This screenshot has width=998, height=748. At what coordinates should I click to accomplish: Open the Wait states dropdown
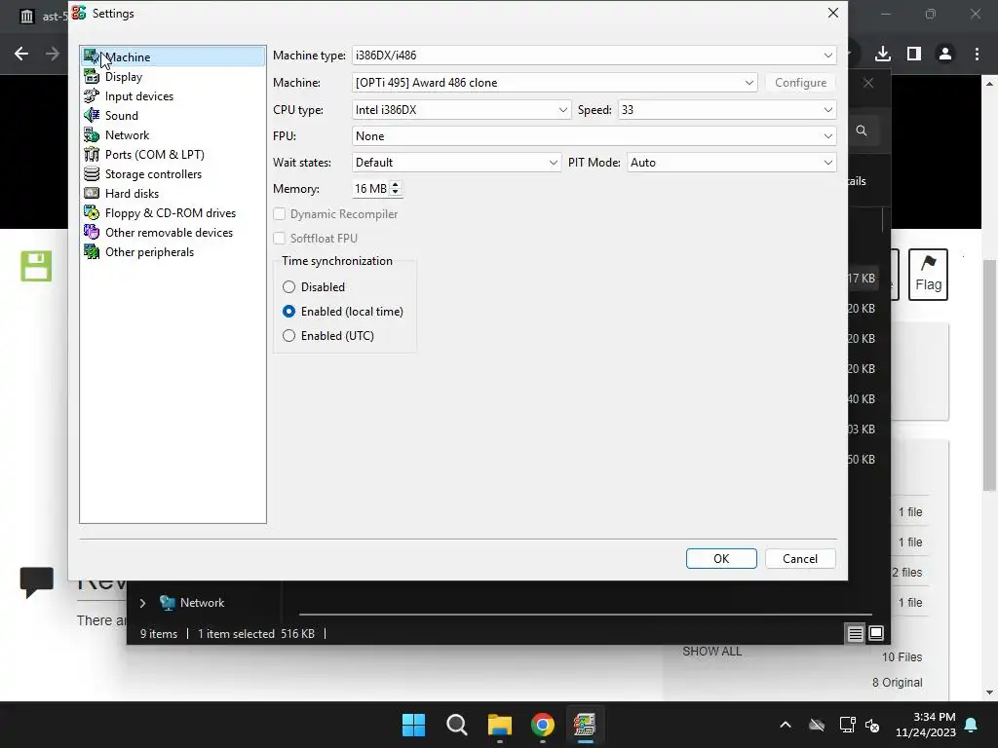click(456, 163)
